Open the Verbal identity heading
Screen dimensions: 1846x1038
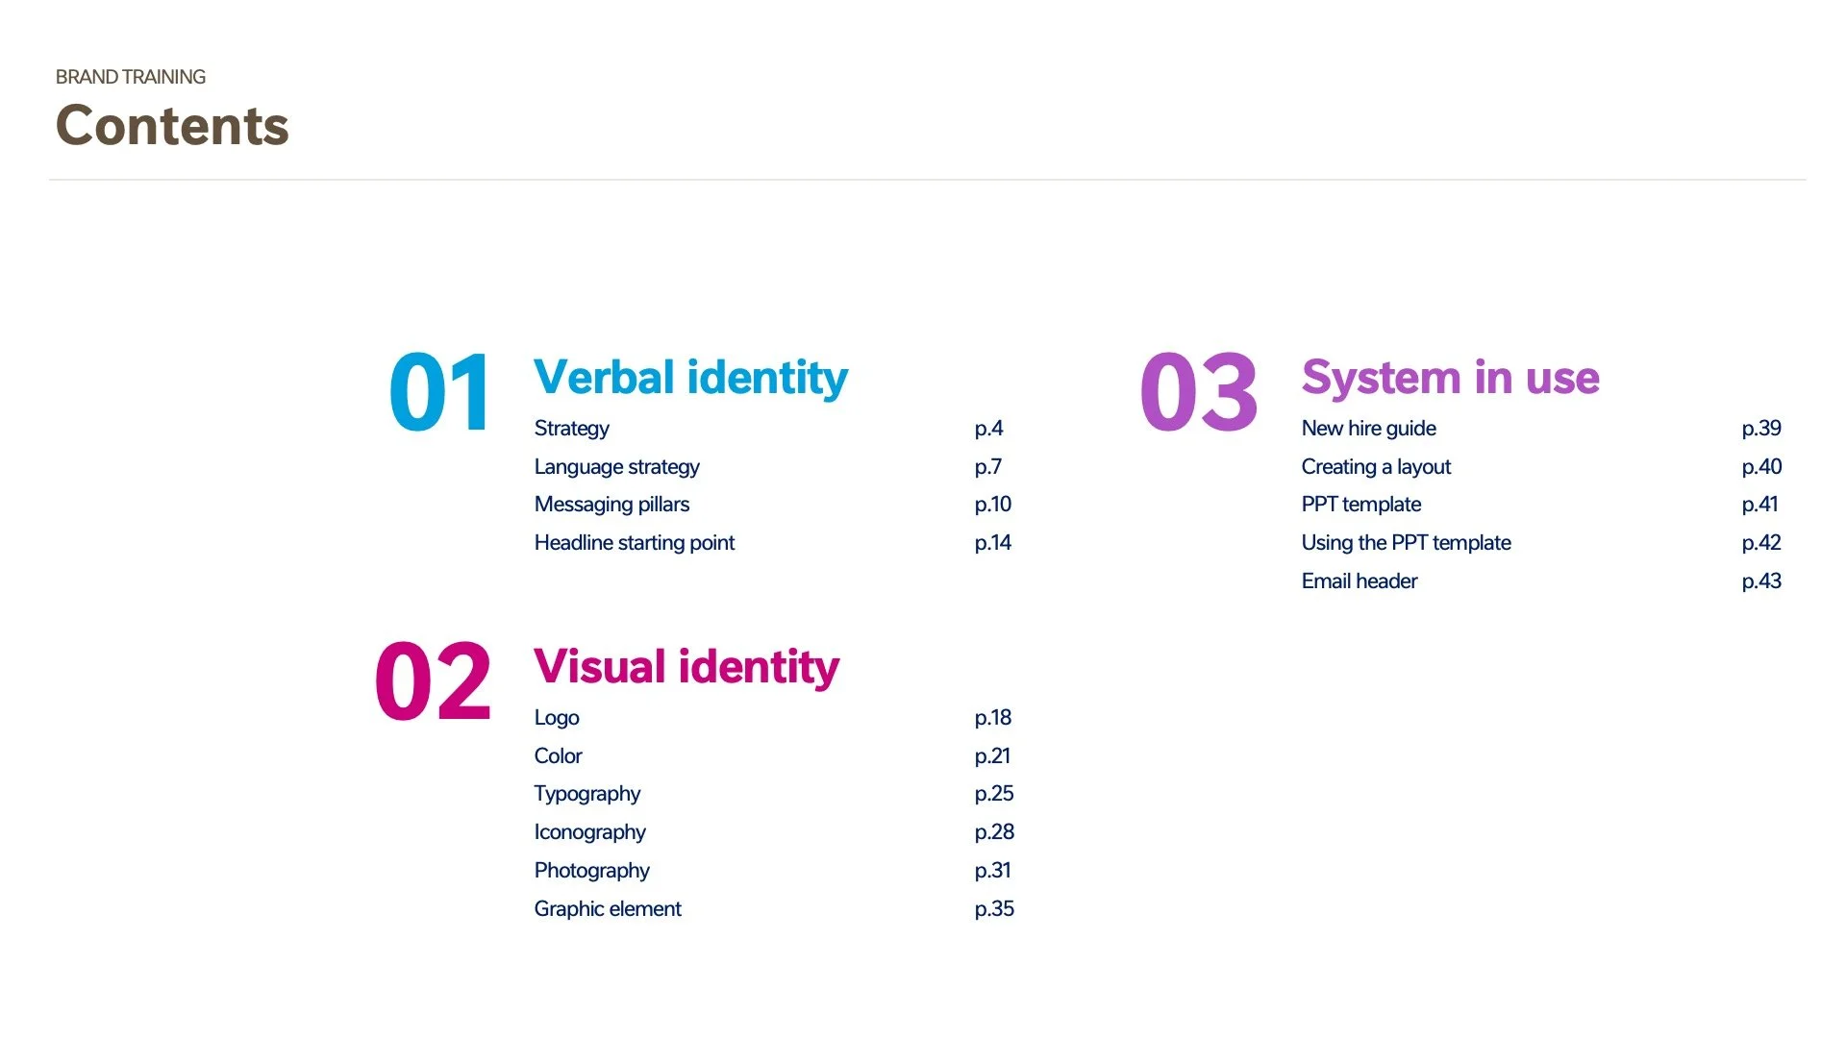pyautogui.click(x=690, y=377)
